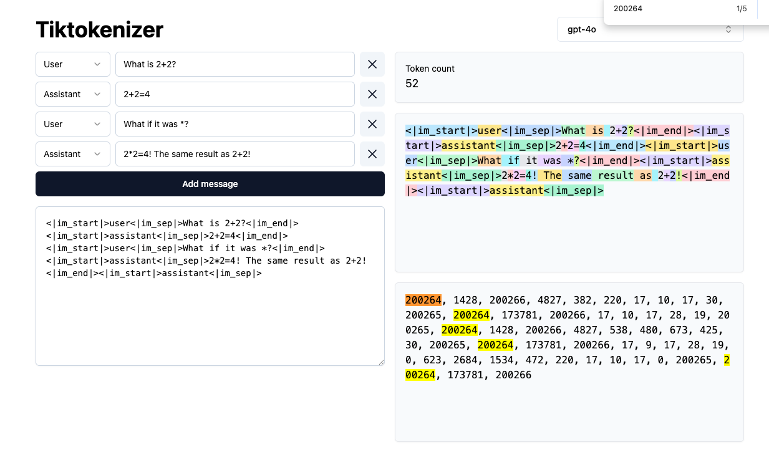
Task: Click the 1/5 match counter in find bar
Action: (742, 9)
